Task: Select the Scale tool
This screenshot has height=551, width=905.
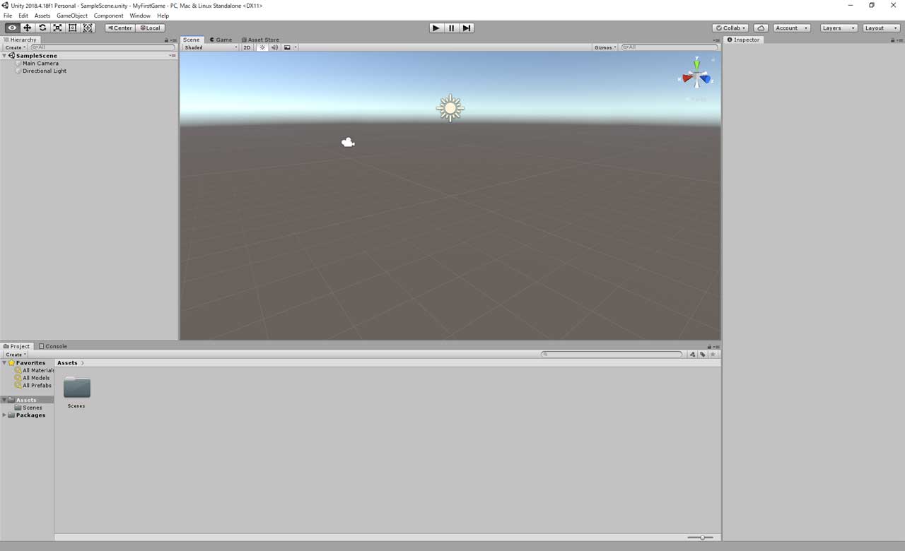Action: click(x=57, y=28)
